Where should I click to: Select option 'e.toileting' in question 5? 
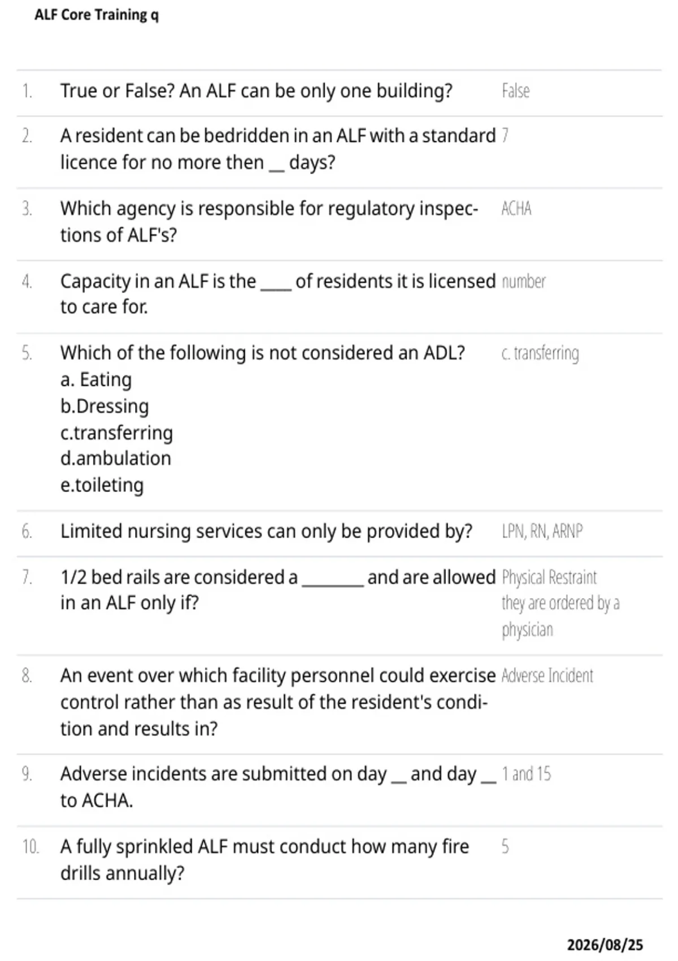coord(102,485)
